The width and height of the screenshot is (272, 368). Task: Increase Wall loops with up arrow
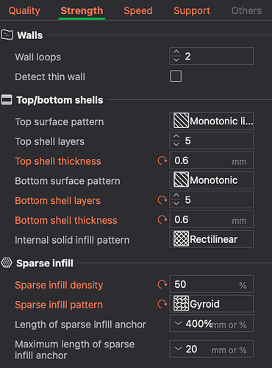click(x=176, y=52)
